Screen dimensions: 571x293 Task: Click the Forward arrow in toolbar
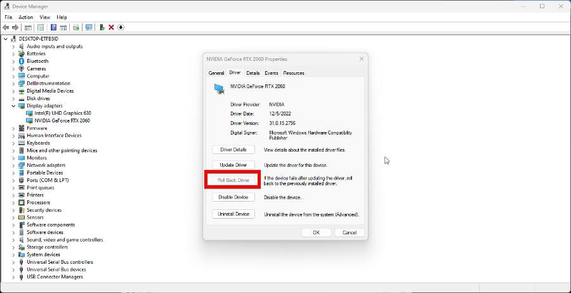[x=15, y=27]
